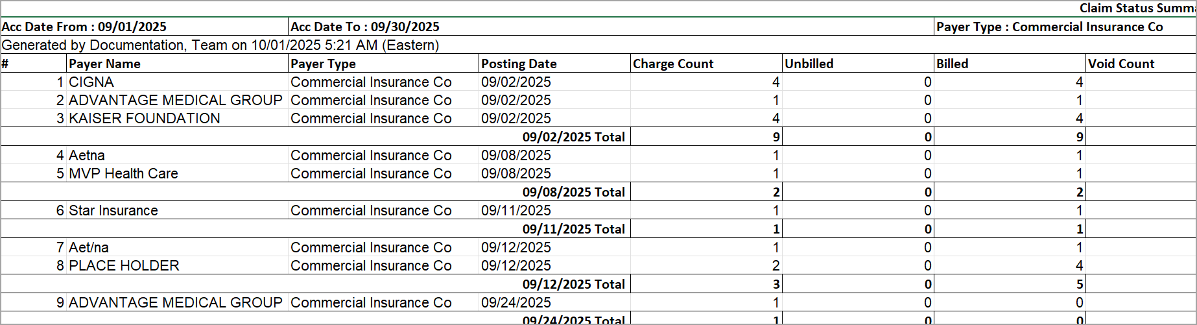
Task: Click the "Void Count" column header
Action: pos(1121,64)
